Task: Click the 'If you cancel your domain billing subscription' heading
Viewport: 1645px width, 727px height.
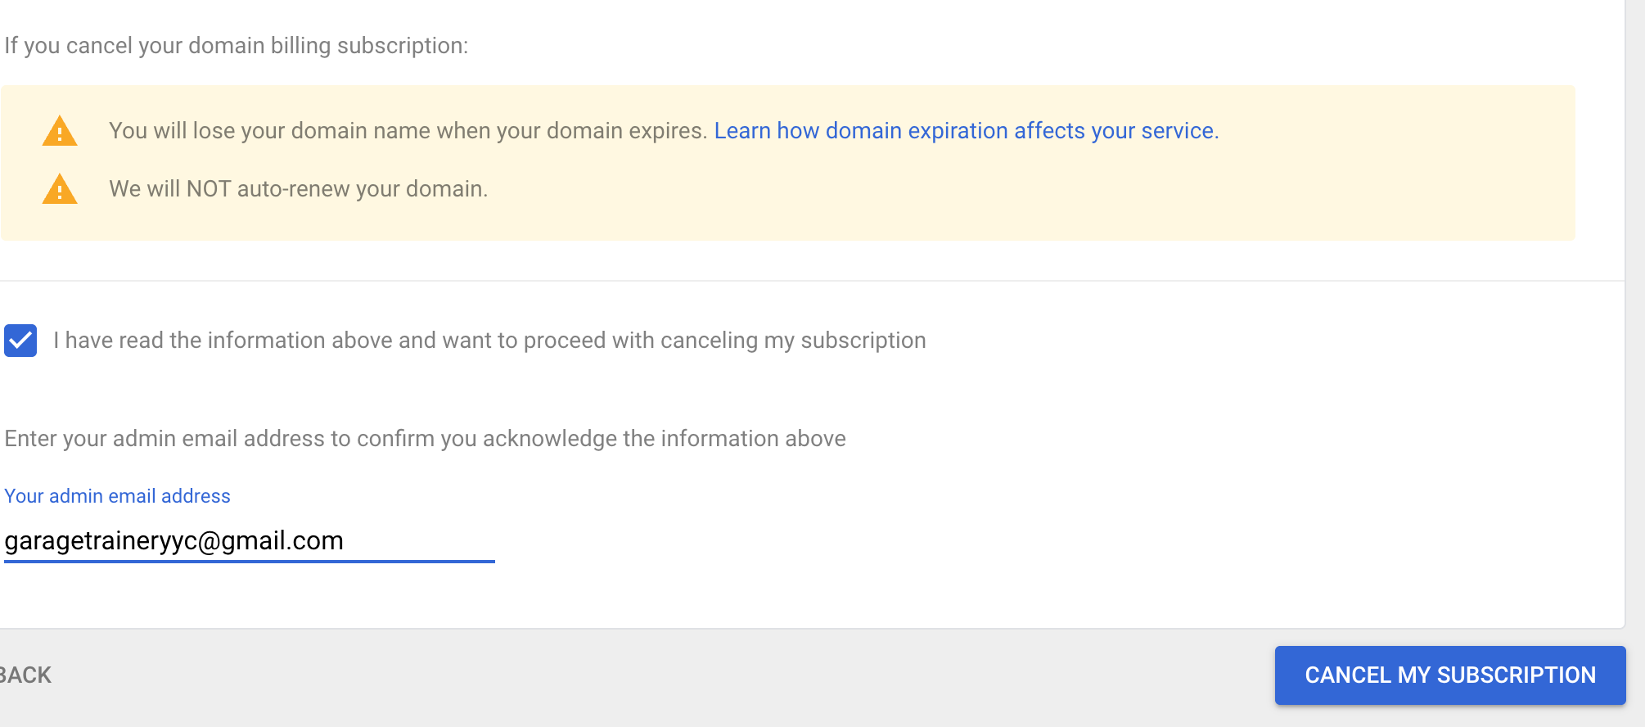Action: [237, 46]
